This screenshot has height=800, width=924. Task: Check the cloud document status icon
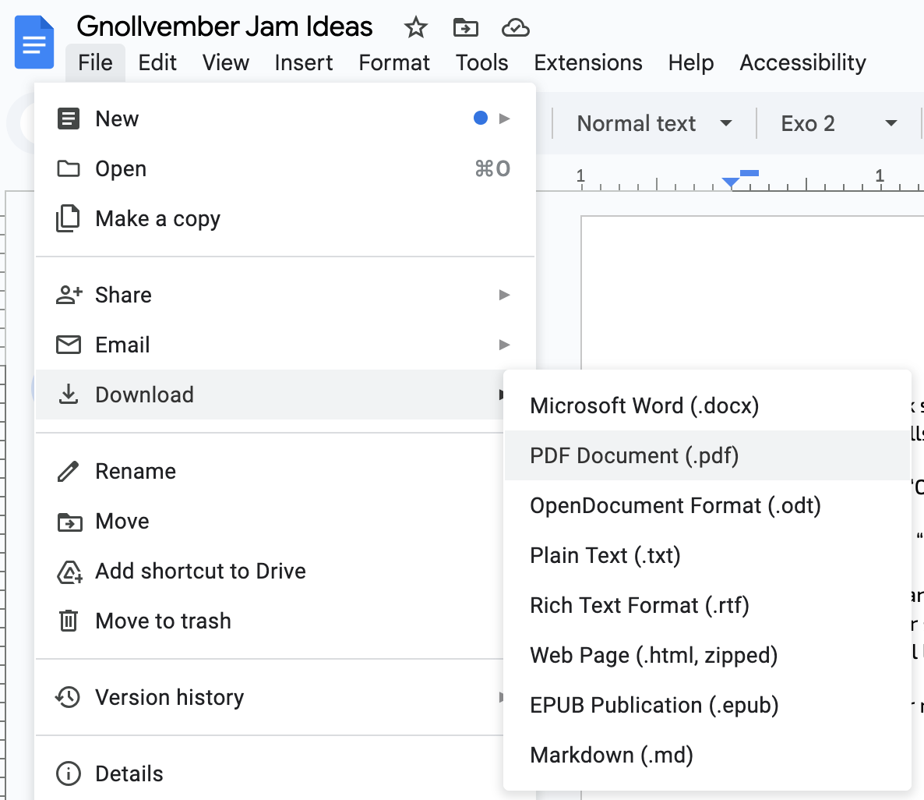[515, 28]
